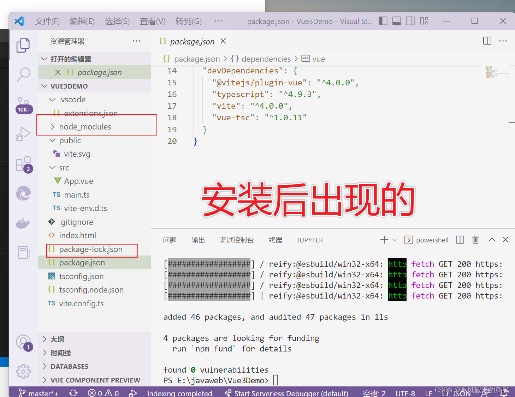
Task: Open the Extensions view with badge 3
Action: coord(24,165)
